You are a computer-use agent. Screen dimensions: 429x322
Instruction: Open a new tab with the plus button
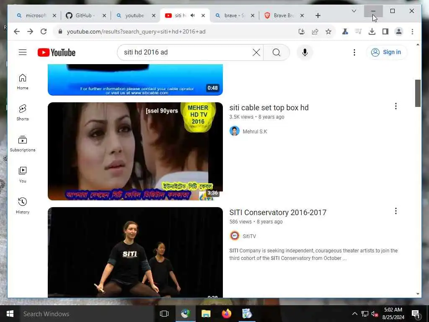point(318,16)
